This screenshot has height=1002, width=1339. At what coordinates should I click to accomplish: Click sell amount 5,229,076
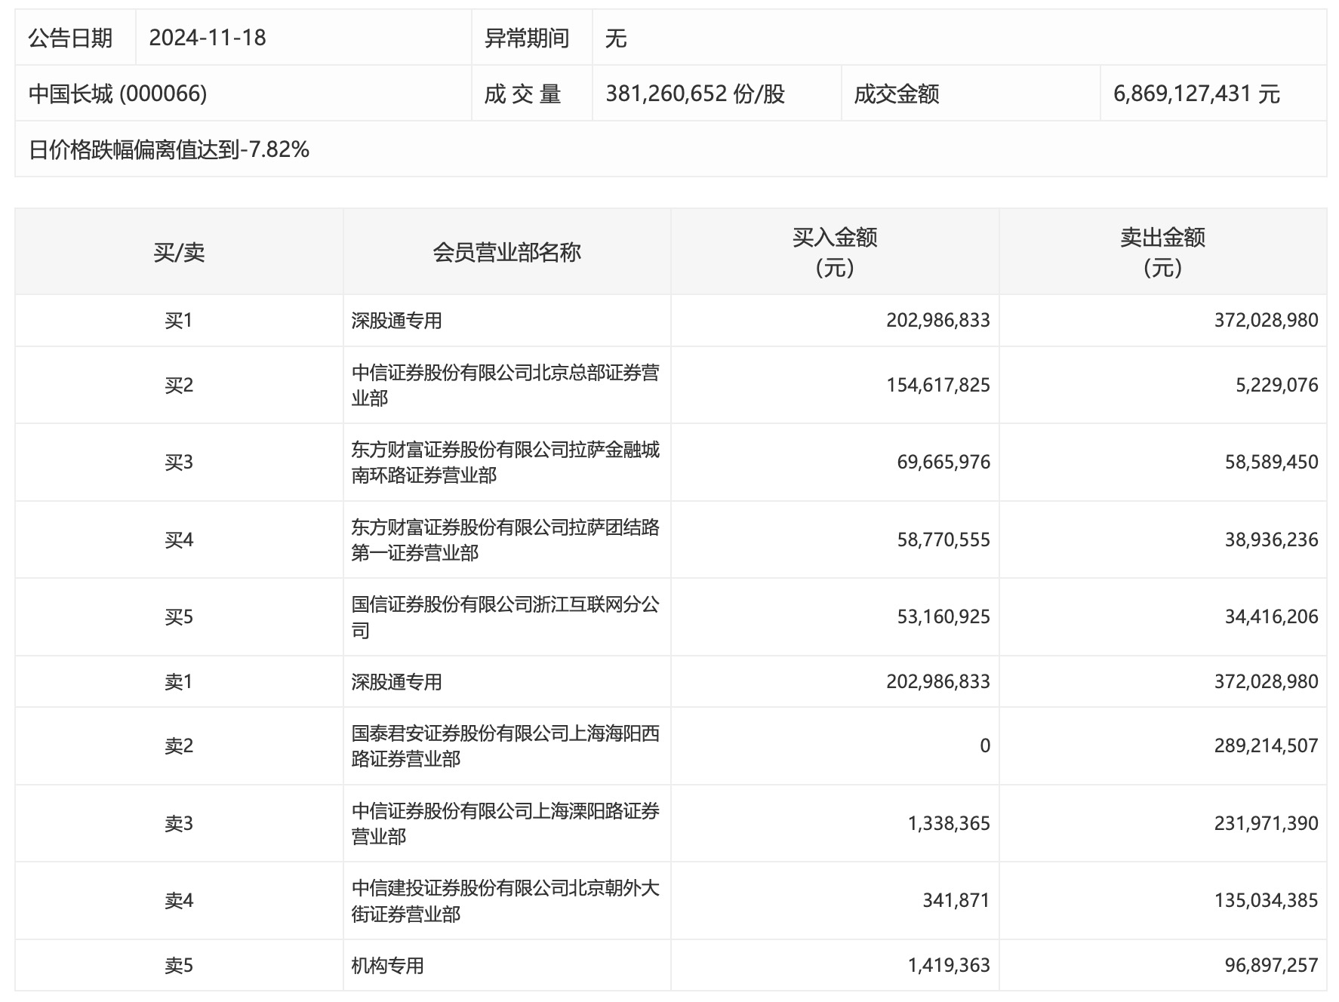point(1277,386)
